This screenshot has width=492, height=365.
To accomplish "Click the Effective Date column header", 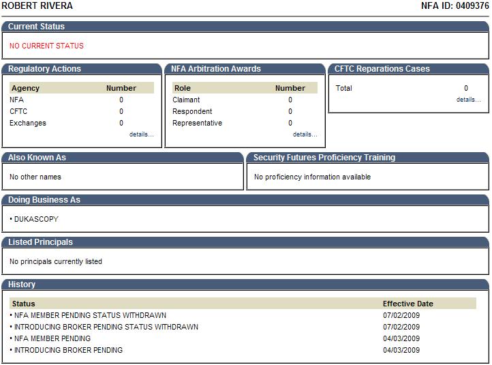I will 408,304.
